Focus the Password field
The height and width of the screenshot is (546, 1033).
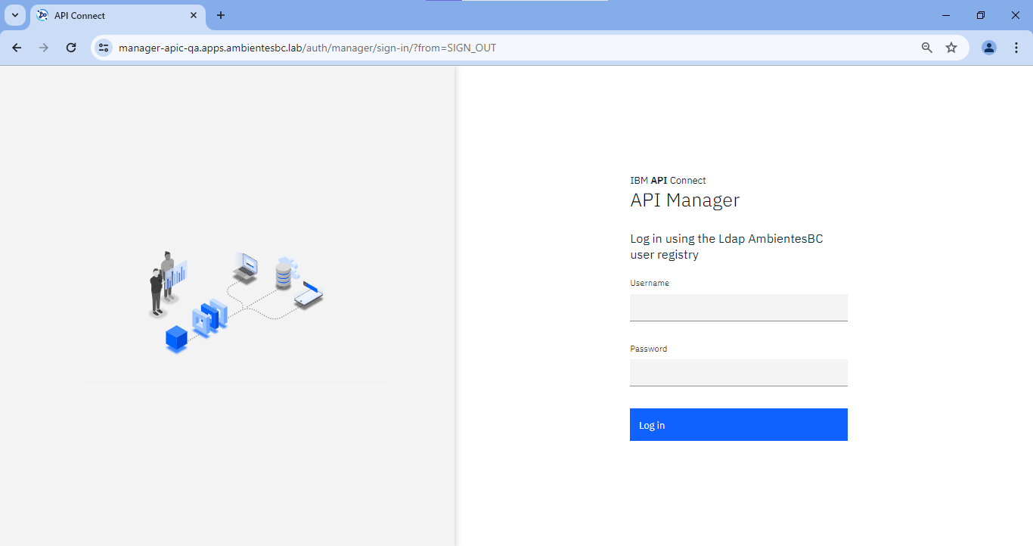click(x=739, y=373)
